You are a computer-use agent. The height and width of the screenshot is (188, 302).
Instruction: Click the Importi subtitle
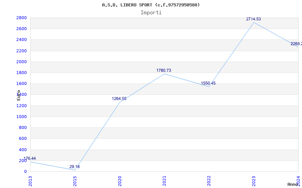[151, 13]
